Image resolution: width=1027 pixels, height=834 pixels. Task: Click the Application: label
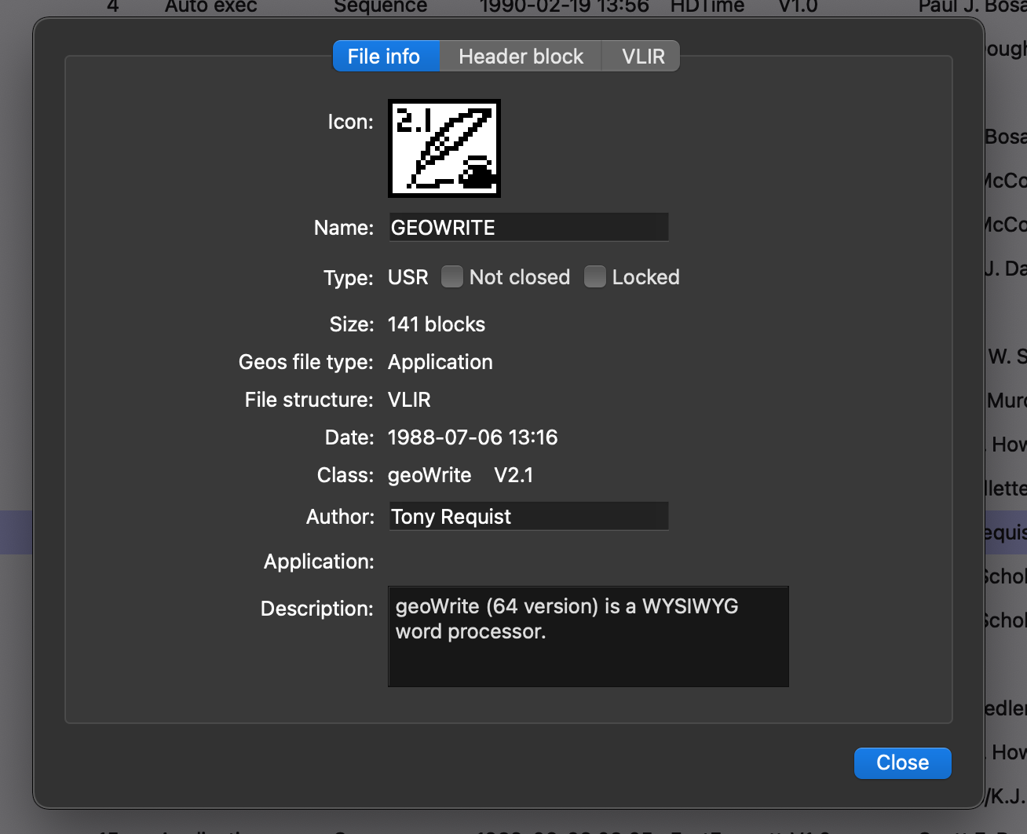coord(319,561)
